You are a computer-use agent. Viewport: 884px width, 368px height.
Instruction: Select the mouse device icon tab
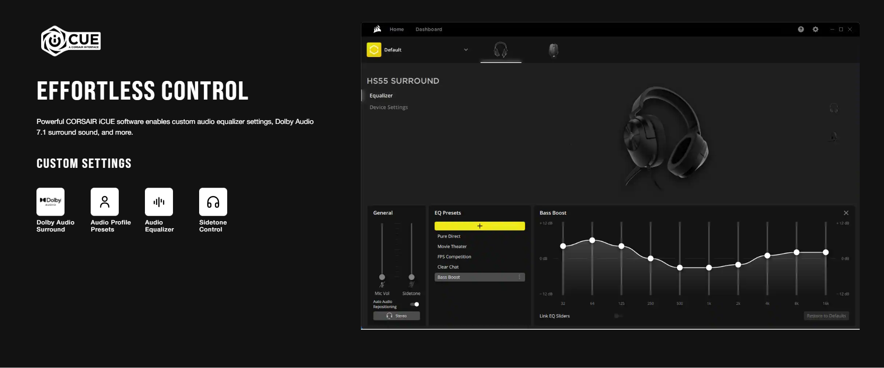point(553,50)
